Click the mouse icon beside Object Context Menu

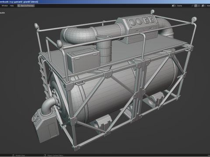(x=45, y=156)
